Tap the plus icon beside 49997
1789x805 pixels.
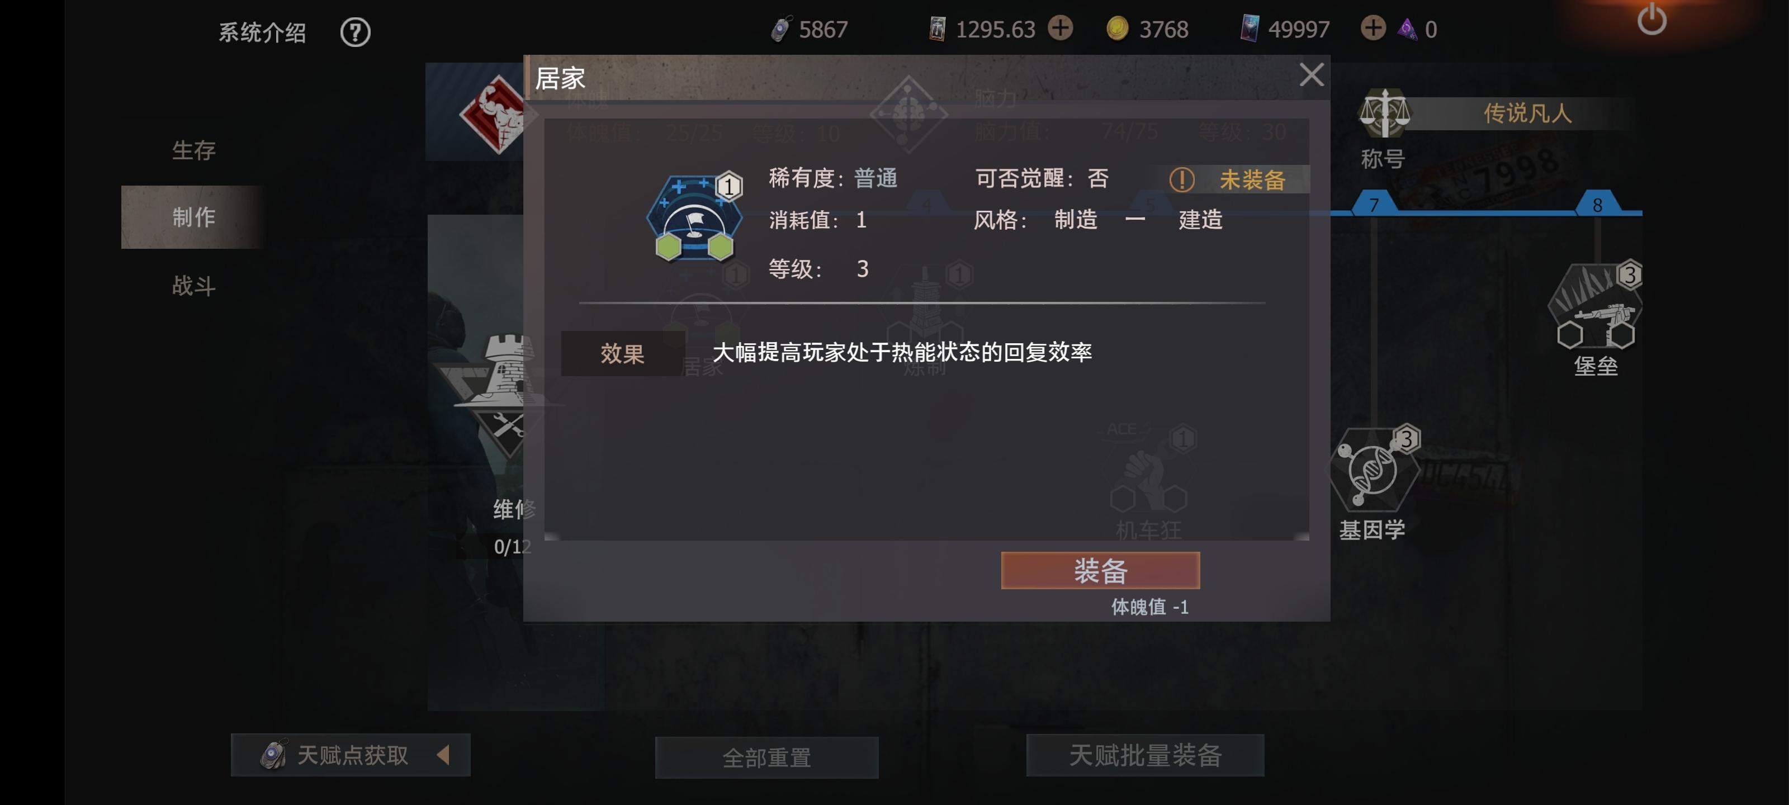tap(1372, 29)
